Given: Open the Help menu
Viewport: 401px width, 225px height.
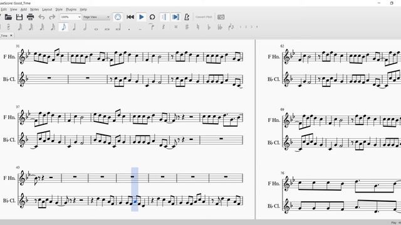Looking at the screenshot, I should (x=83, y=9).
